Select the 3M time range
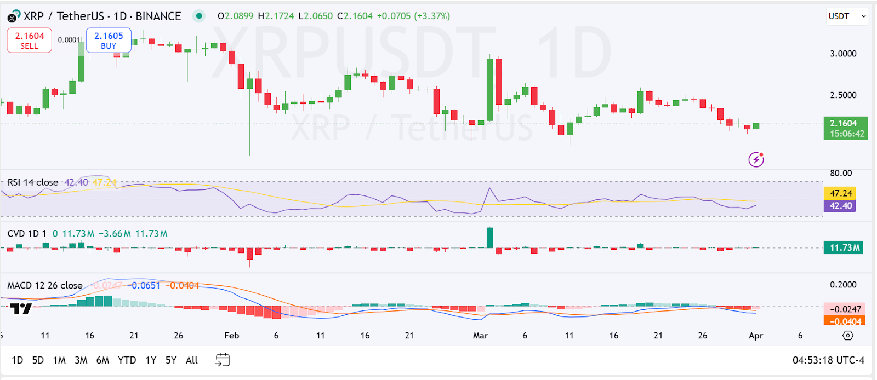This screenshot has width=877, height=380. pos(81,360)
